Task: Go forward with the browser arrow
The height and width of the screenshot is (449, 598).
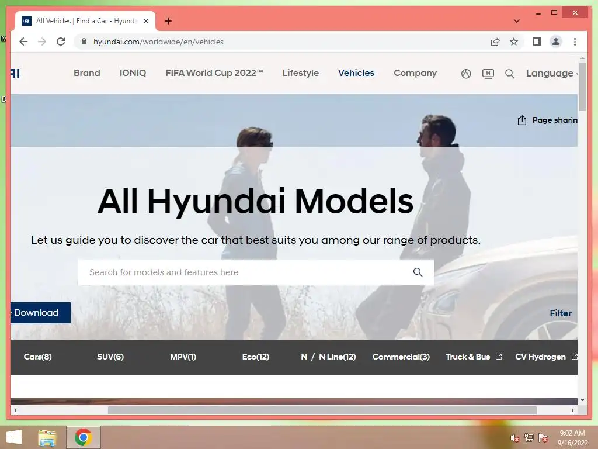Action: pyautogui.click(x=42, y=42)
